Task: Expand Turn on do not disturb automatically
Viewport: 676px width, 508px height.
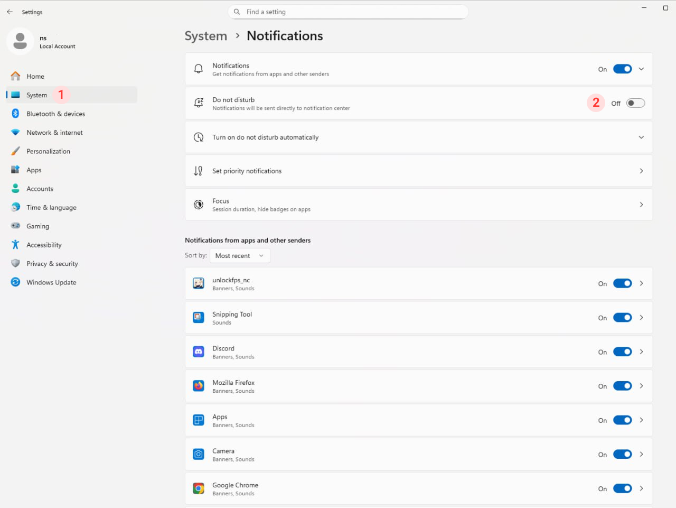Action: [641, 137]
